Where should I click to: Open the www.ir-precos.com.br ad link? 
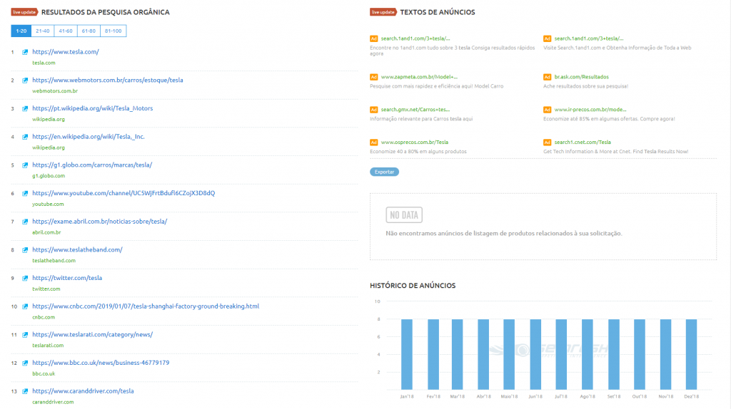click(x=590, y=110)
